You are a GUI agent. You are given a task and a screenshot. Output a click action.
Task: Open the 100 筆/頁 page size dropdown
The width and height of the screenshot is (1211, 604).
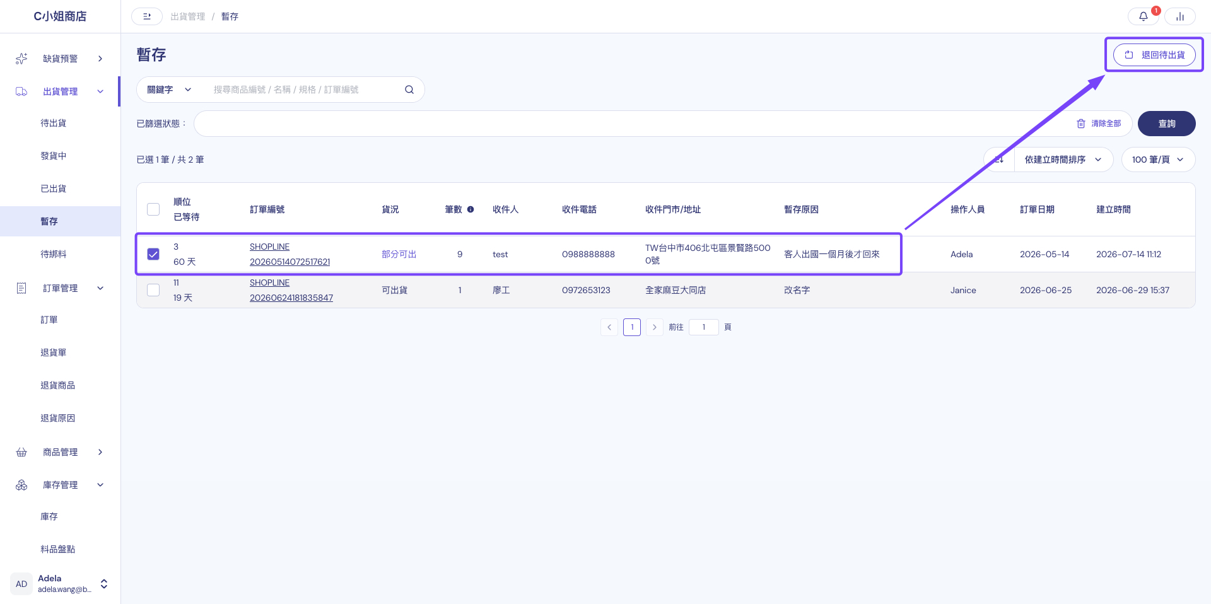(x=1158, y=160)
